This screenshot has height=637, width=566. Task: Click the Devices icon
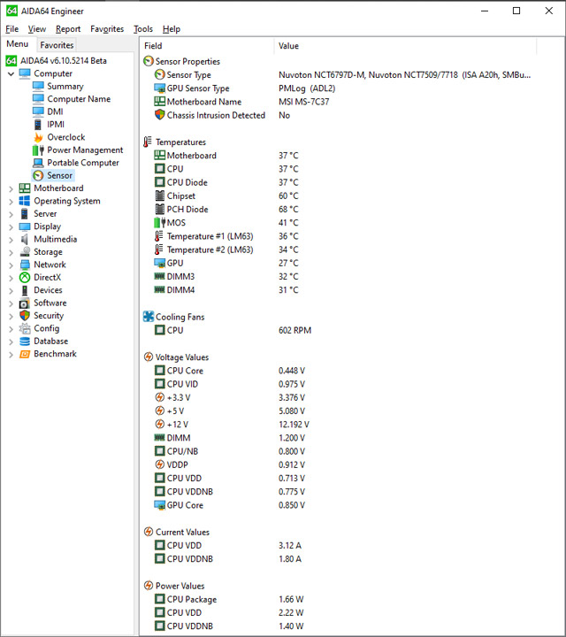pos(25,290)
